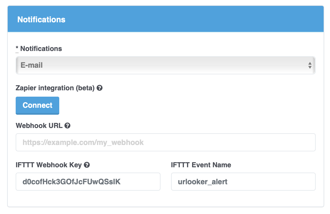Click the IFTTT Webhook Key help icon

pos(87,165)
